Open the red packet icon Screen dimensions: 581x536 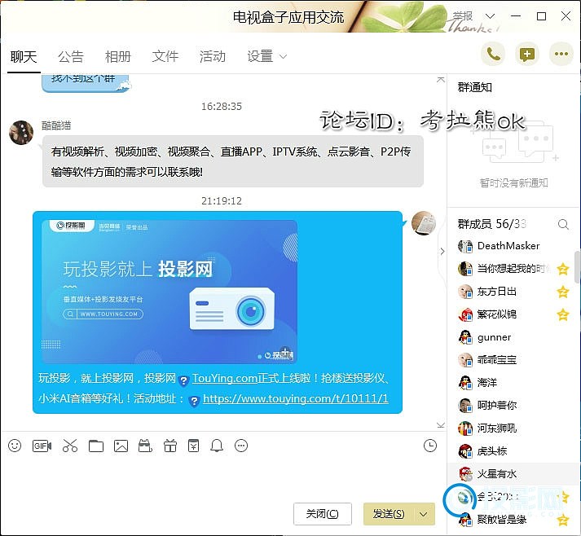click(193, 446)
